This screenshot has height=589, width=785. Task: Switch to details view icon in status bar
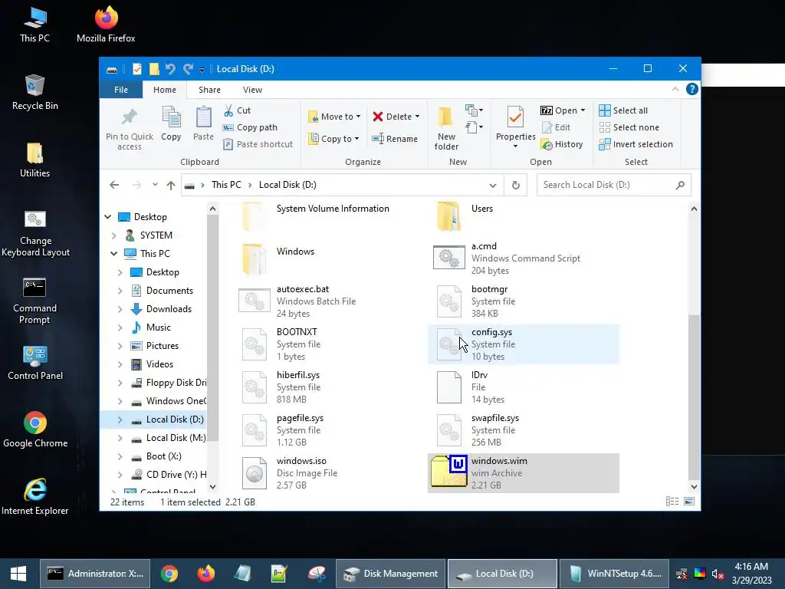pos(672,502)
